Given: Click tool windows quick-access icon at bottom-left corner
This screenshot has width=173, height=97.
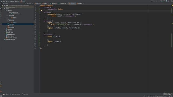Looking at the screenshot, I should (1, 96).
